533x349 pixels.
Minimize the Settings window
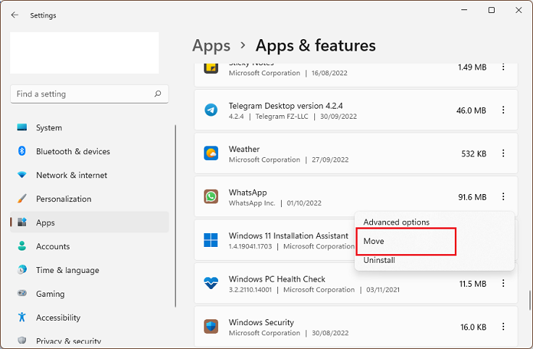pos(464,10)
